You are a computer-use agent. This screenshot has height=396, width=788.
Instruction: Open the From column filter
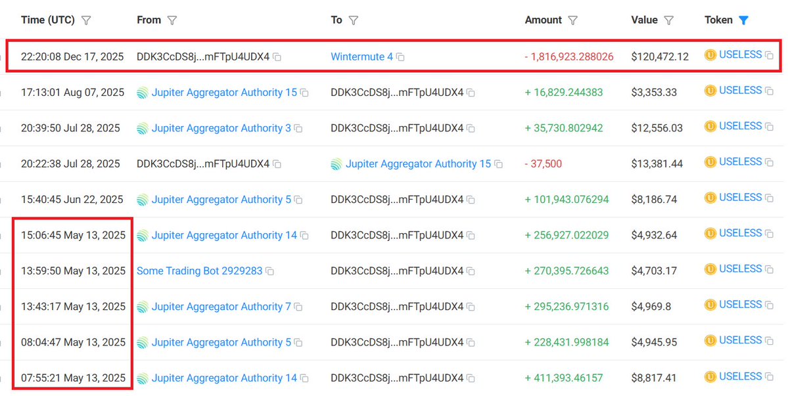tap(172, 20)
